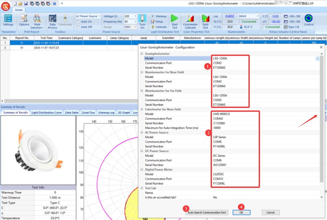
Task: Launch the Data Process tool
Action: pyautogui.click(x=52, y=22)
